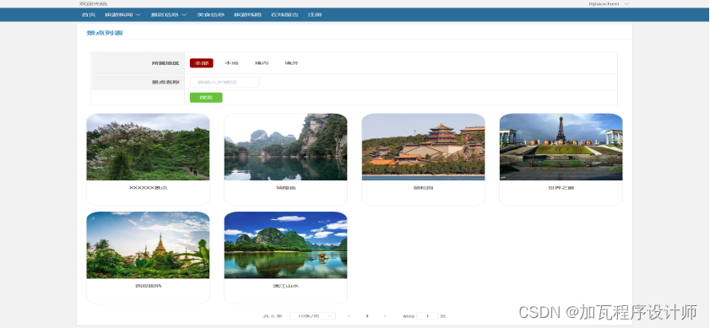Go to the 首页 home menu item

tap(89, 14)
